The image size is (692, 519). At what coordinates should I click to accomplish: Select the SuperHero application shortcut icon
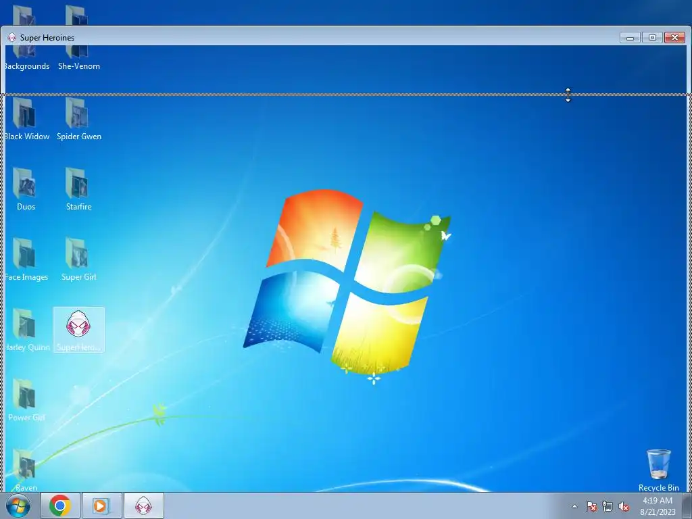pyautogui.click(x=78, y=330)
